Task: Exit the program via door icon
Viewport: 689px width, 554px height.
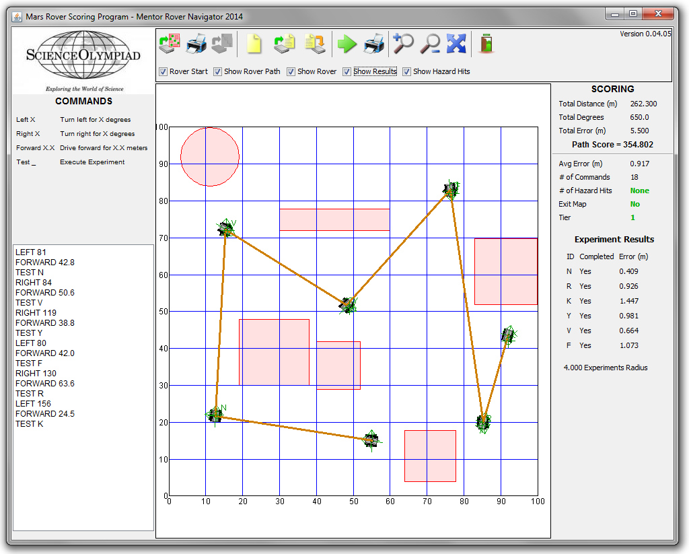Action: click(486, 44)
